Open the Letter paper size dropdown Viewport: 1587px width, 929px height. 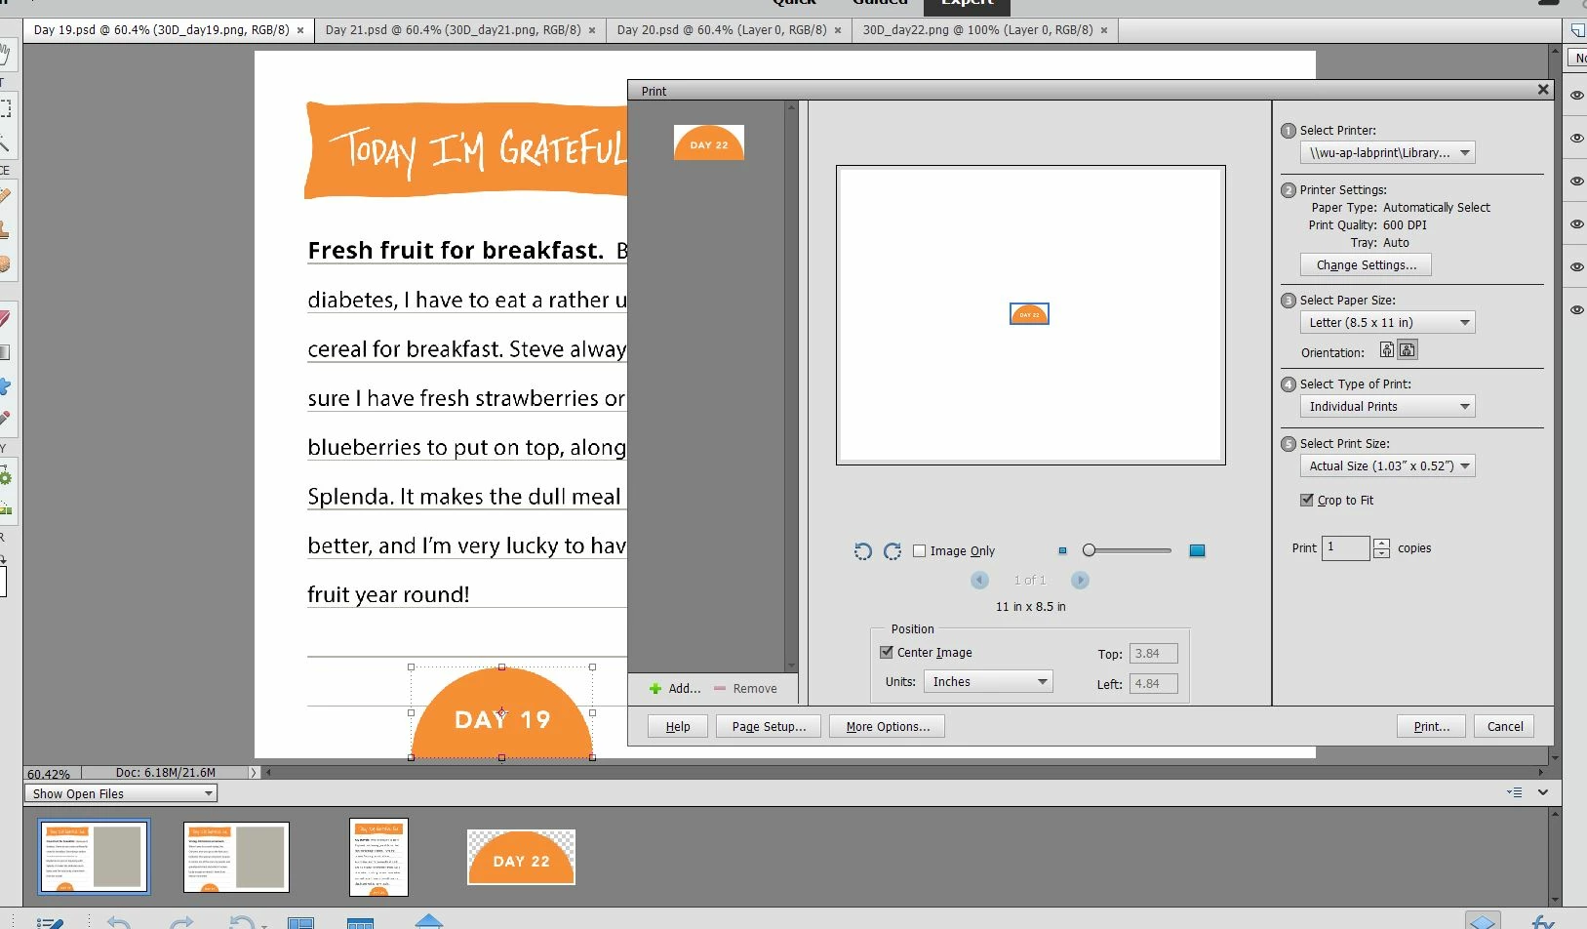(1387, 323)
